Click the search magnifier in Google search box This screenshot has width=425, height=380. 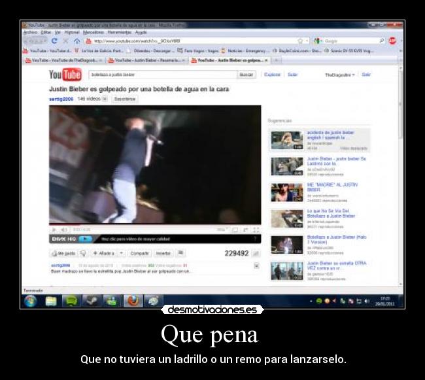(382, 41)
